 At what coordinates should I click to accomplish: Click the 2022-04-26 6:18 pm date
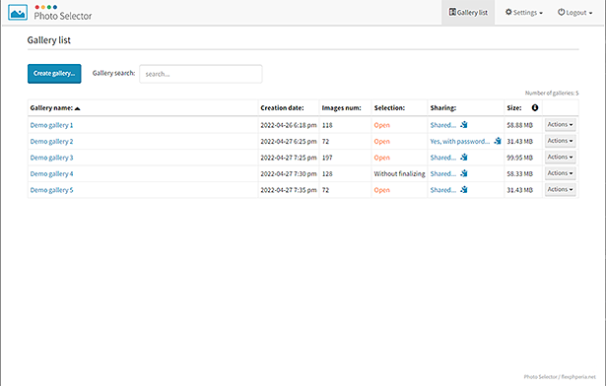[x=289, y=125]
